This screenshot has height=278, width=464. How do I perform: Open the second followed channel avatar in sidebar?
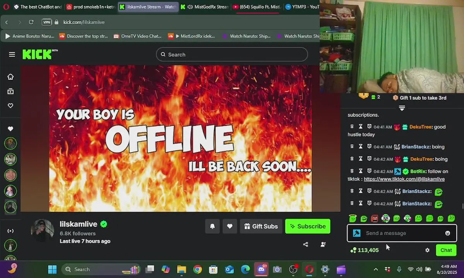[x=10, y=159]
